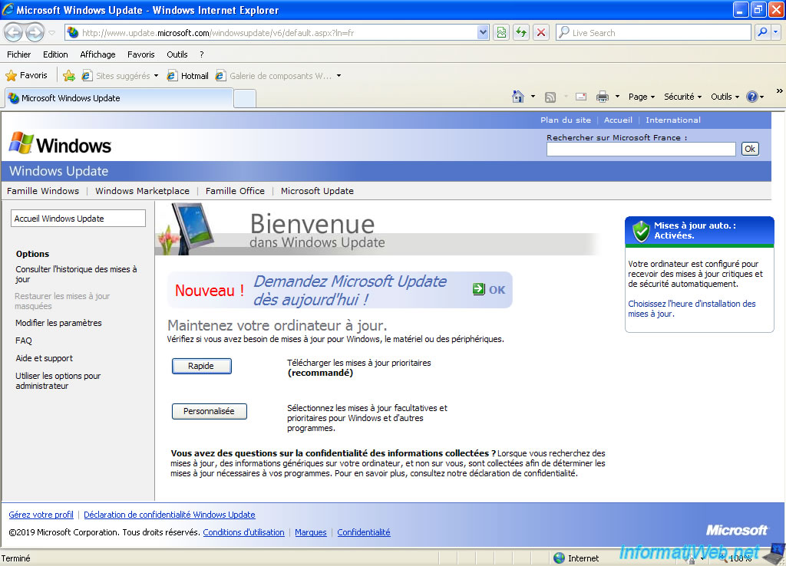The height and width of the screenshot is (566, 786).
Task: Click the Windows flag logo
Action: coord(21,143)
